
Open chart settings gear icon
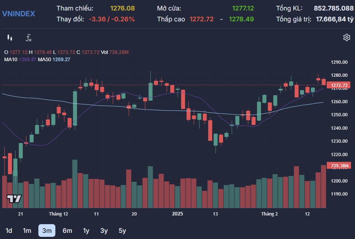(347, 37)
